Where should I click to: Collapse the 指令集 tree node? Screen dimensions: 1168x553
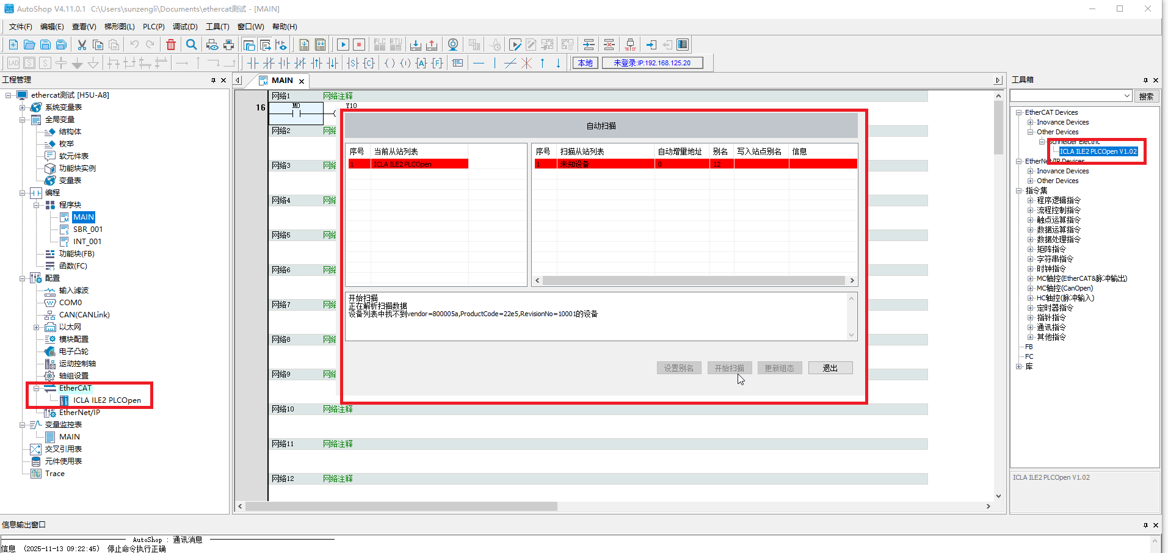(x=1019, y=190)
